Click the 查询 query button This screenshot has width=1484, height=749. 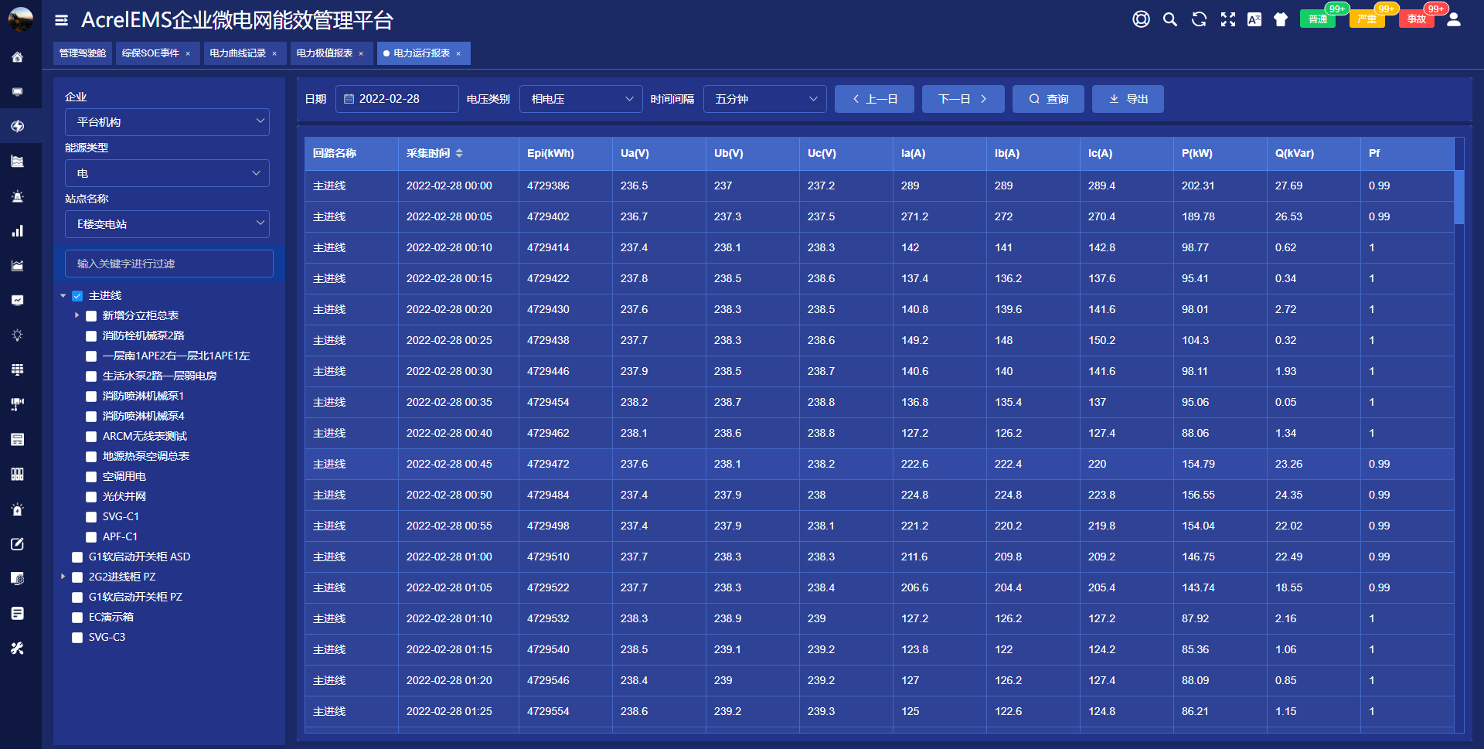1048,99
